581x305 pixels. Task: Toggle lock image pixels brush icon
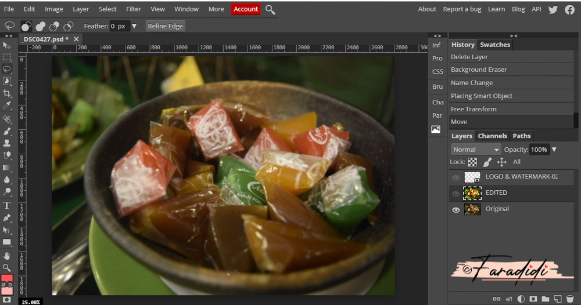coord(487,162)
